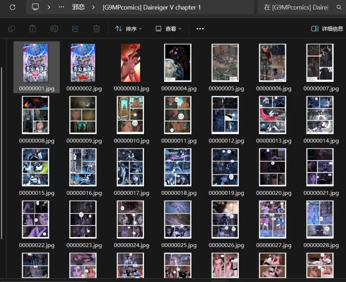Select the 00000017.jpg thumbnail
Viewport: 346px width, 282px height.
coord(131,167)
